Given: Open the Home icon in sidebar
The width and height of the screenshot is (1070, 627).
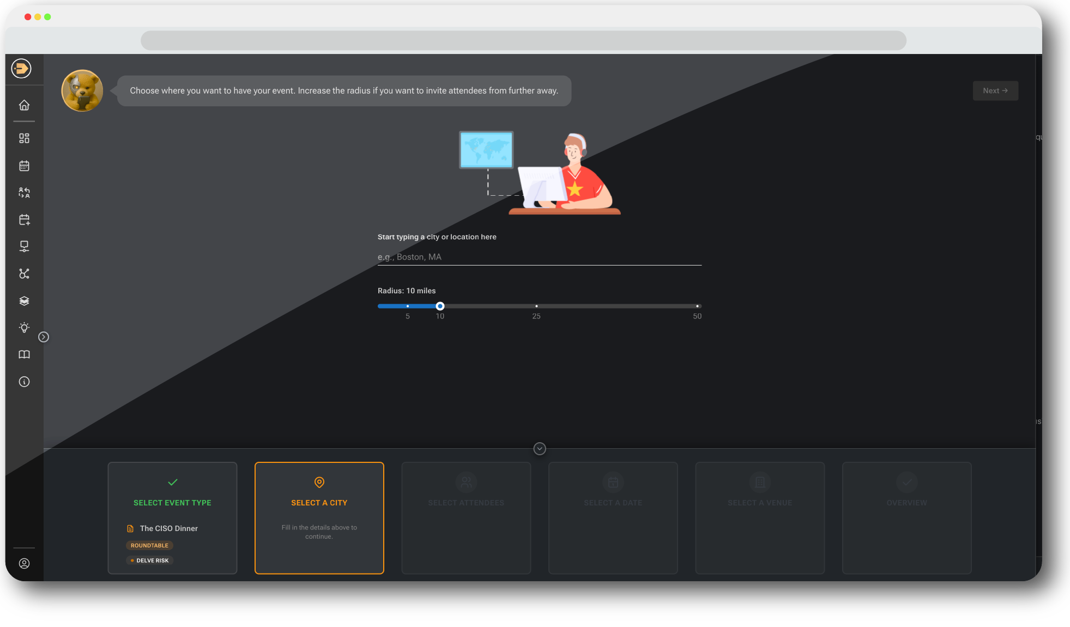Looking at the screenshot, I should point(24,105).
